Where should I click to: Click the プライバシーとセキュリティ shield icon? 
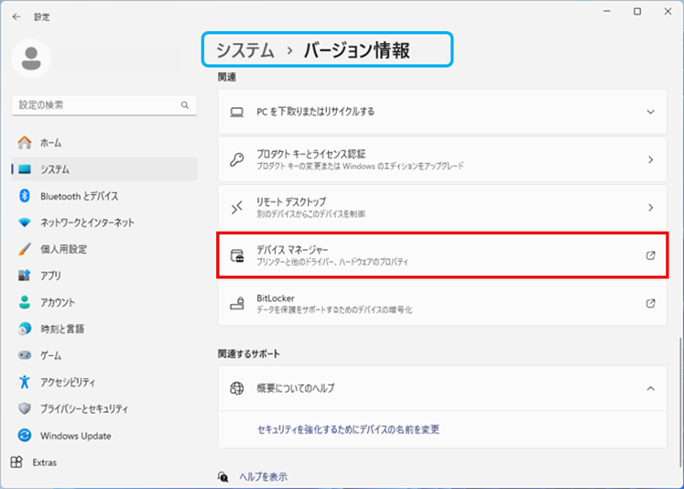pyautogui.click(x=25, y=408)
